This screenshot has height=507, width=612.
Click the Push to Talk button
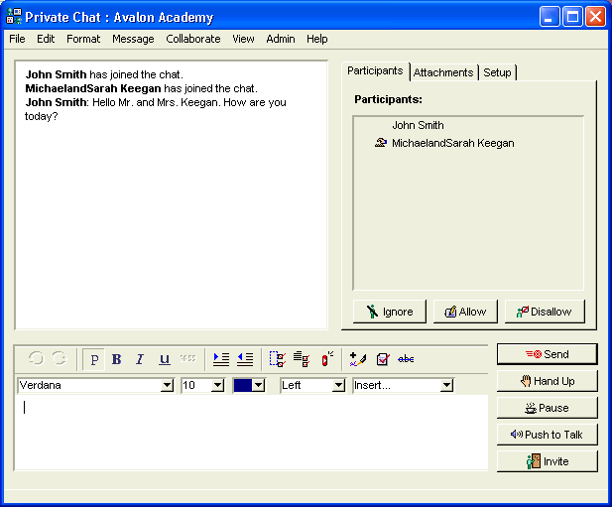(548, 435)
